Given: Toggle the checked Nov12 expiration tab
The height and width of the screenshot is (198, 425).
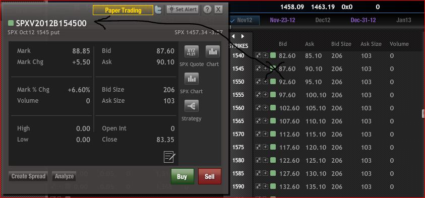Looking at the screenshot, I should [x=245, y=20].
